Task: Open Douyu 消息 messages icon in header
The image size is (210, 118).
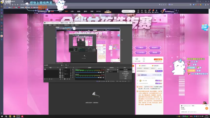Action: pos(153,11)
